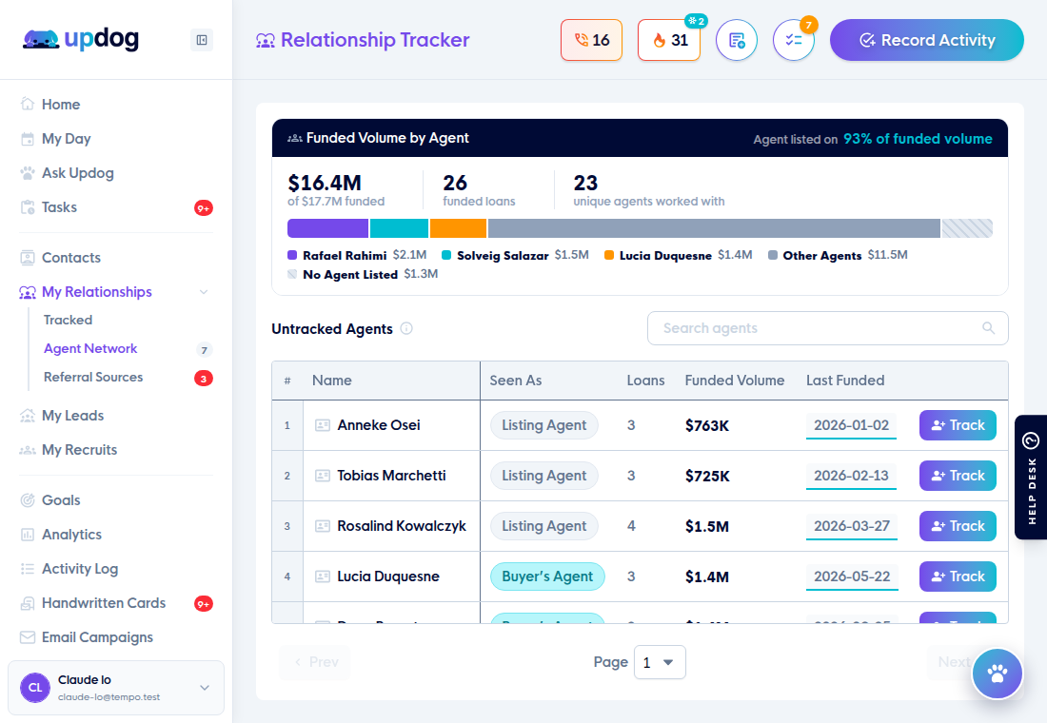Open the hot streak counter showing 31
Viewport: 1047px width, 723px height.
point(669,40)
